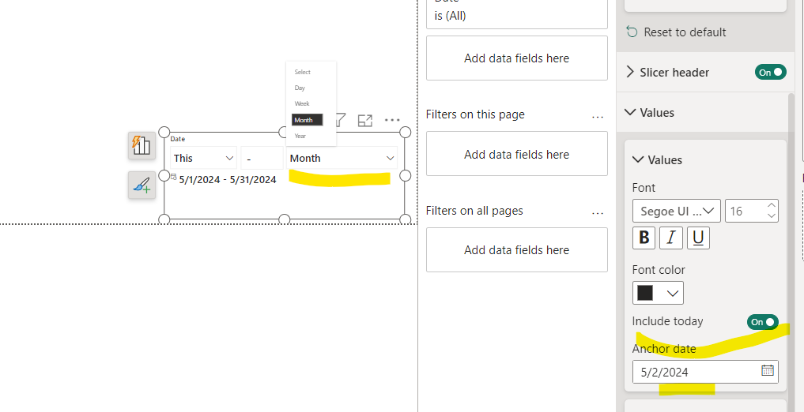Open the quick insights lightning chart icon

pyautogui.click(x=142, y=145)
